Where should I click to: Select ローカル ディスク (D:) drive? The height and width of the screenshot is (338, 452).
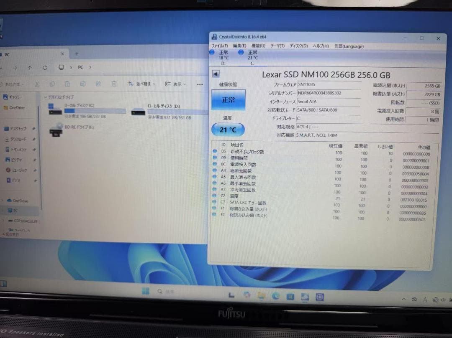pos(169,112)
